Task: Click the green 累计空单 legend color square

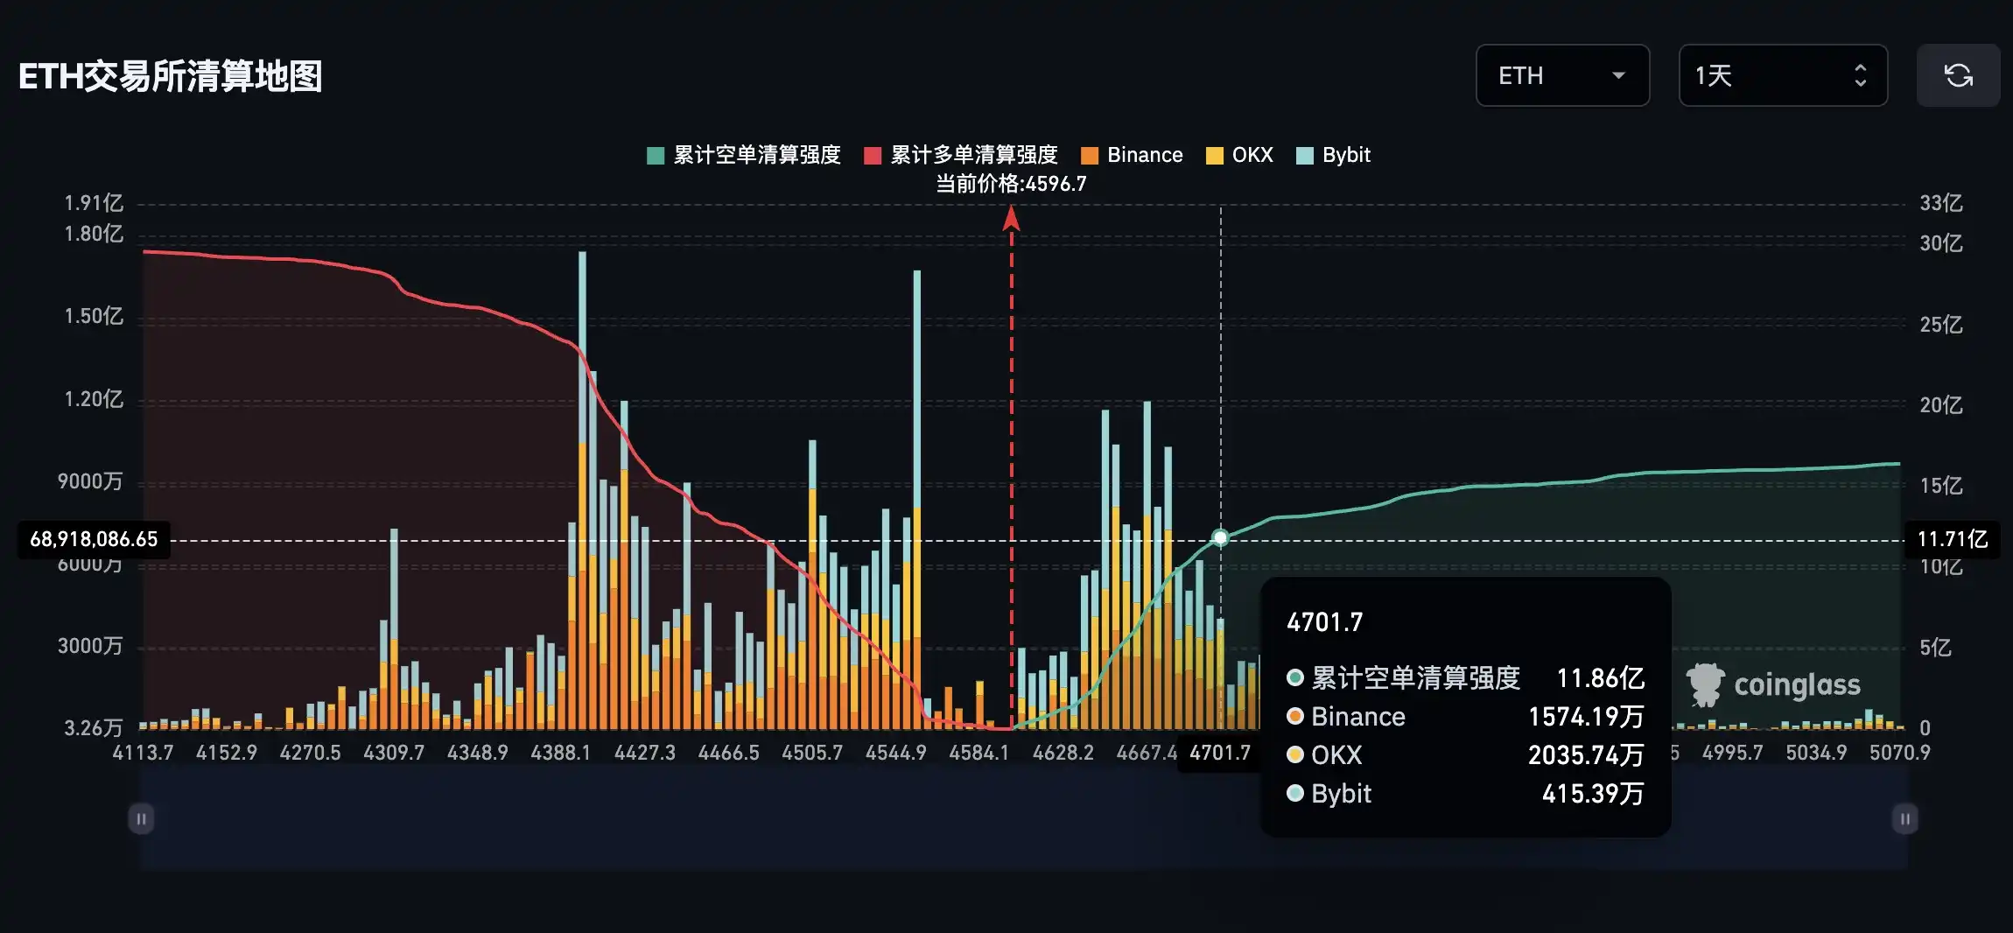Action: pos(656,156)
